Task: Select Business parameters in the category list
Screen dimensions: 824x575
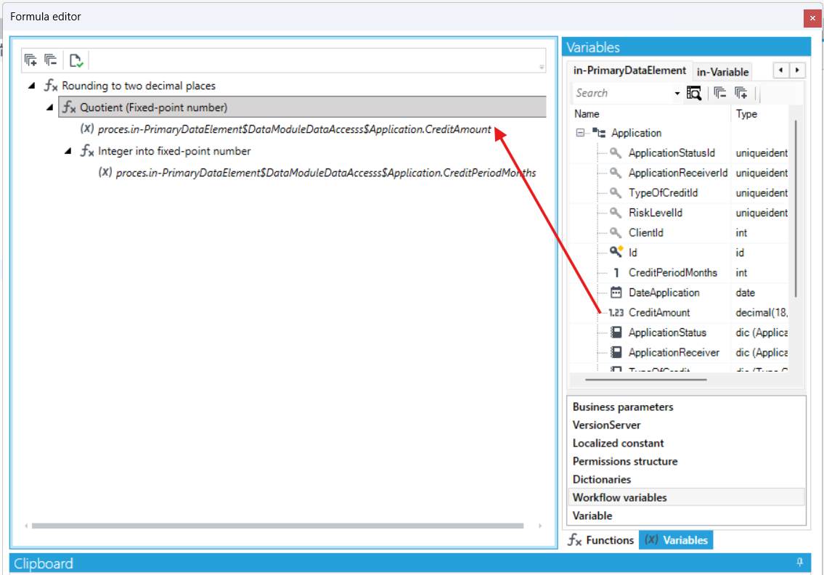Action: coord(686,407)
